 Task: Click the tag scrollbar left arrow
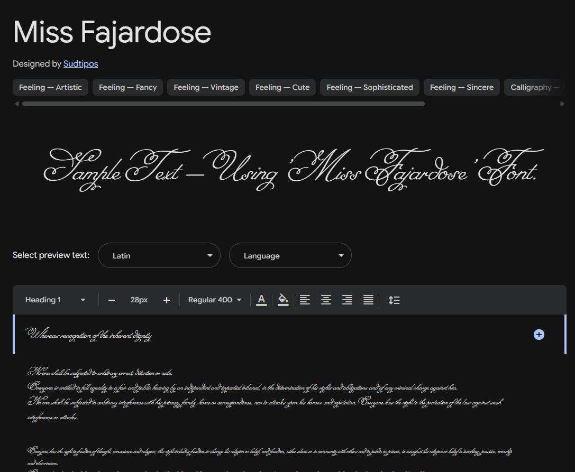(x=16, y=104)
